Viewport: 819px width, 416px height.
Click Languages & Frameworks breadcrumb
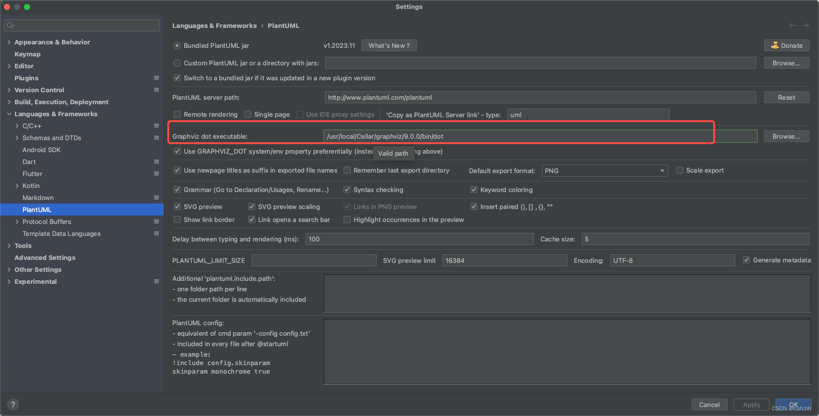[x=214, y=25]
